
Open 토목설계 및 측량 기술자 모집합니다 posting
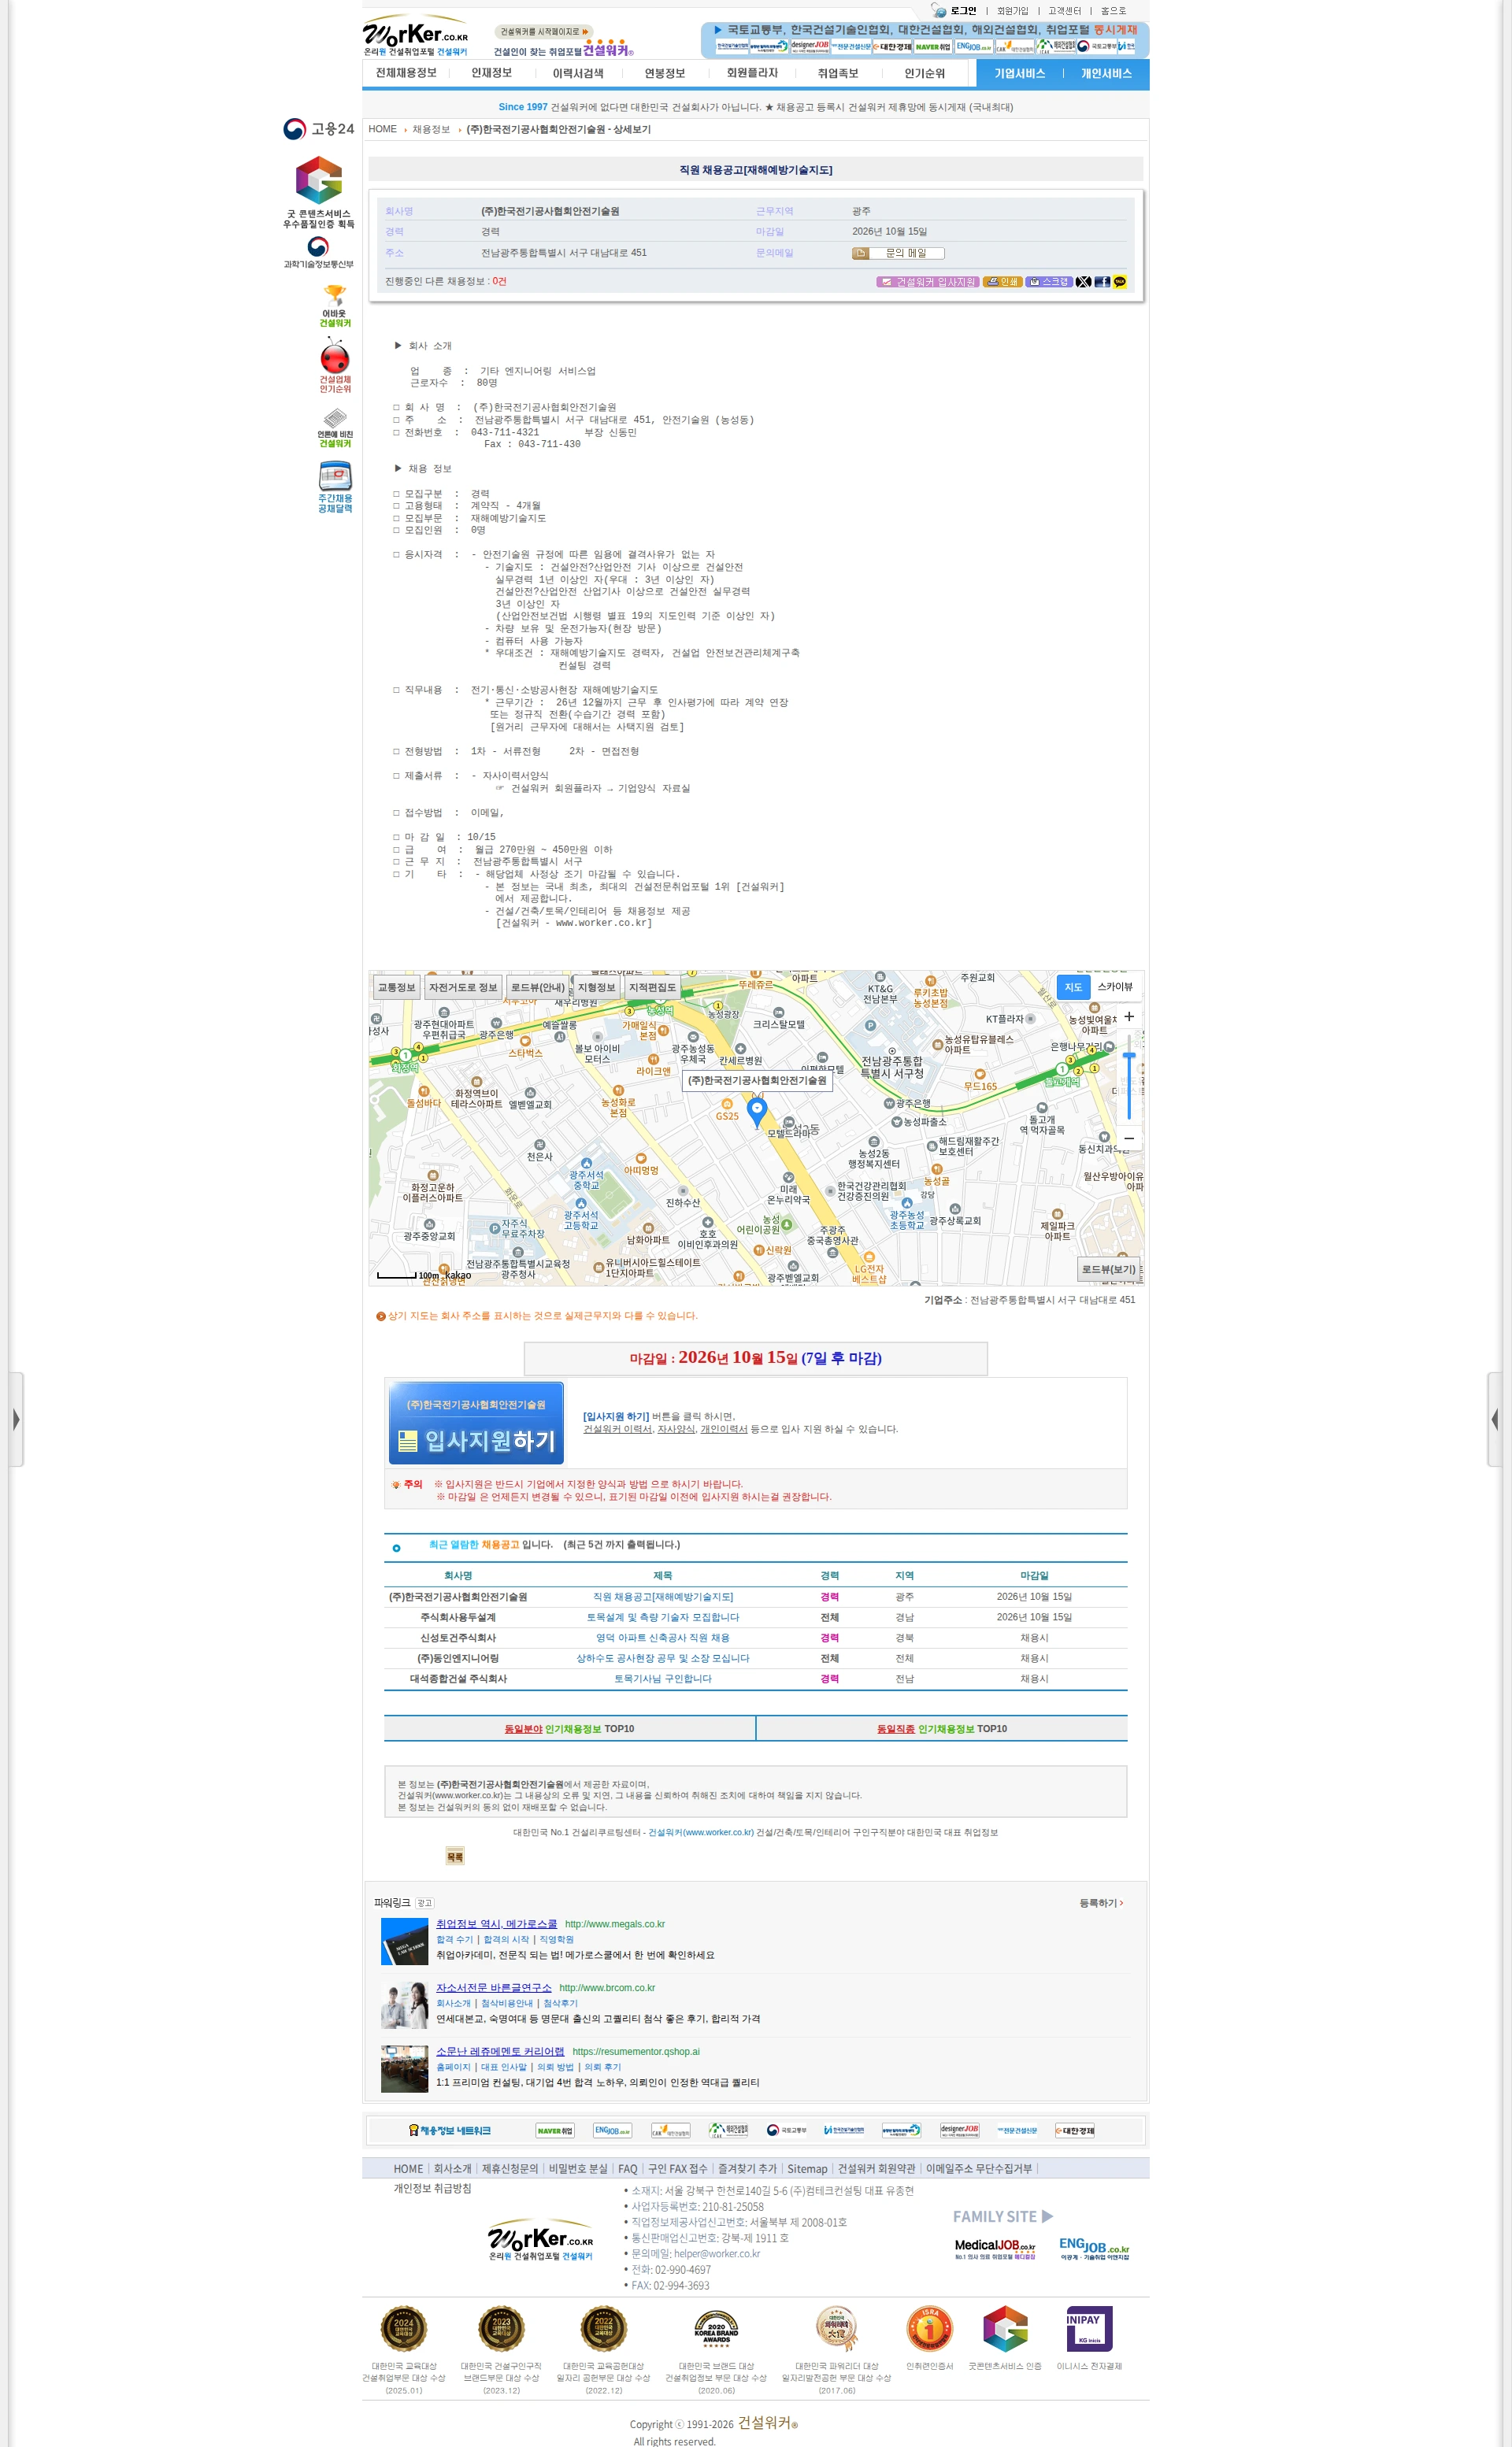click(x=662, y=1616)
